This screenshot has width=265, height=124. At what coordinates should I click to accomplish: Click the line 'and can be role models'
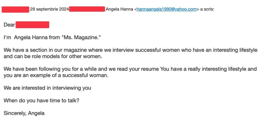point(53,56)
